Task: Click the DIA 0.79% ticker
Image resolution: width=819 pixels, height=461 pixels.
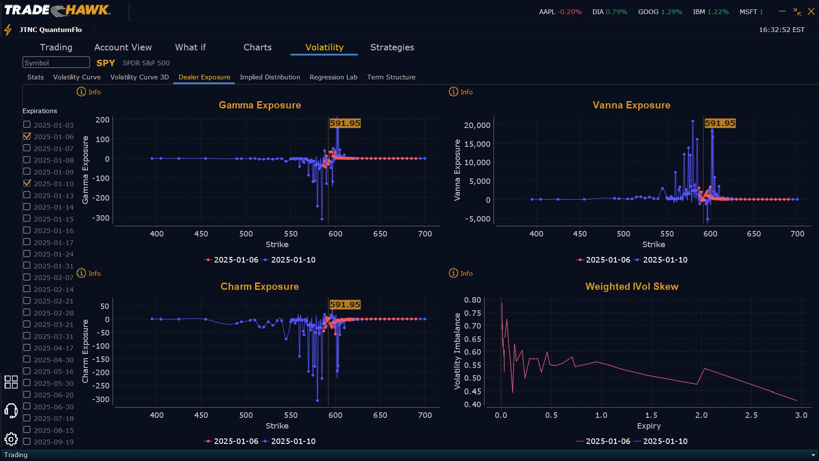Action: [610, 12]
